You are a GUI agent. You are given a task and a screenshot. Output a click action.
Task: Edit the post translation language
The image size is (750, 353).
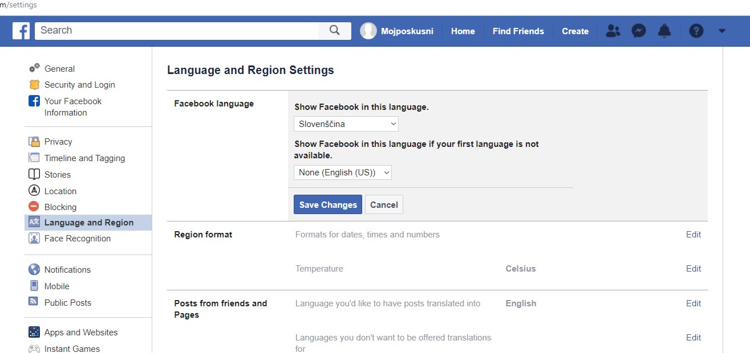693,303
